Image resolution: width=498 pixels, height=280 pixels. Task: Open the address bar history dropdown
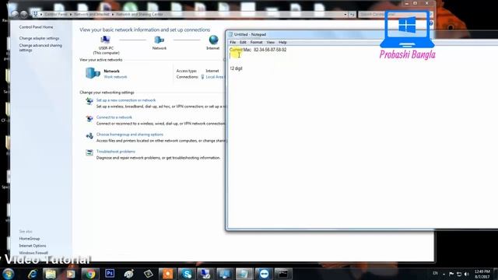coord(345,14)
